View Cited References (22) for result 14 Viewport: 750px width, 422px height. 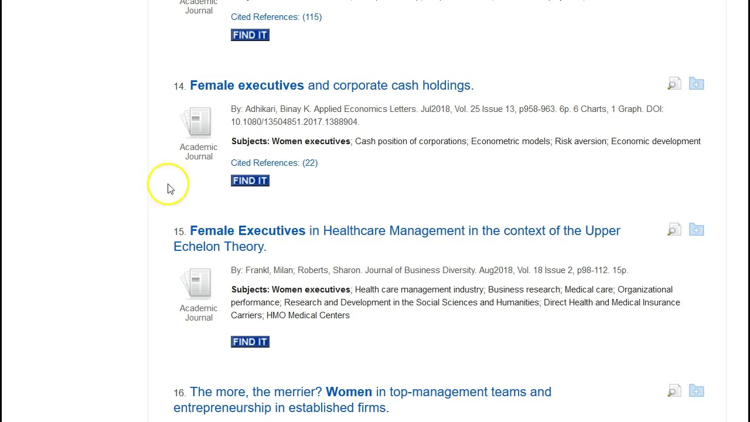coord(274,163)
